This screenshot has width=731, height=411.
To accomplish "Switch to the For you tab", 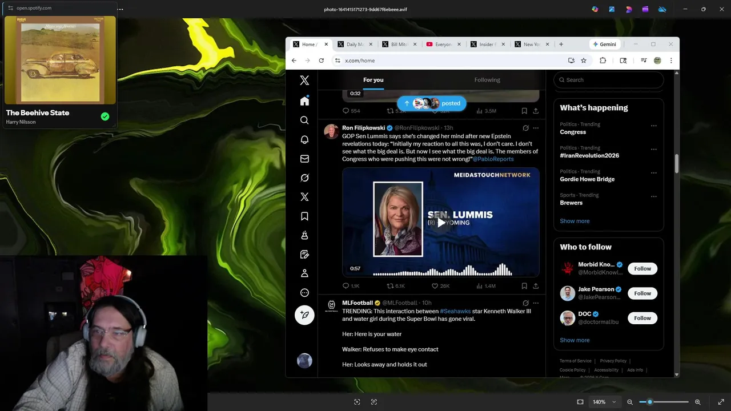I will pyautogui.click(x=373, y=80).
